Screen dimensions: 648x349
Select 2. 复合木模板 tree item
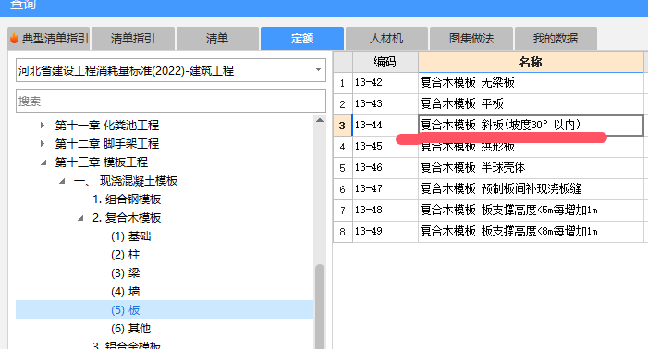(127, 218)
